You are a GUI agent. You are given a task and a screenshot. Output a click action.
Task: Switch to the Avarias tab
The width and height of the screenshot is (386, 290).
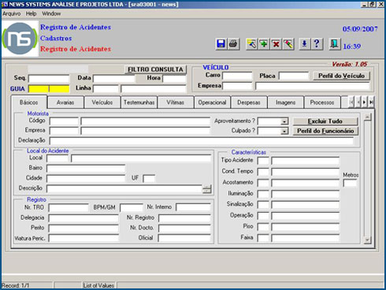click(65, 102)
